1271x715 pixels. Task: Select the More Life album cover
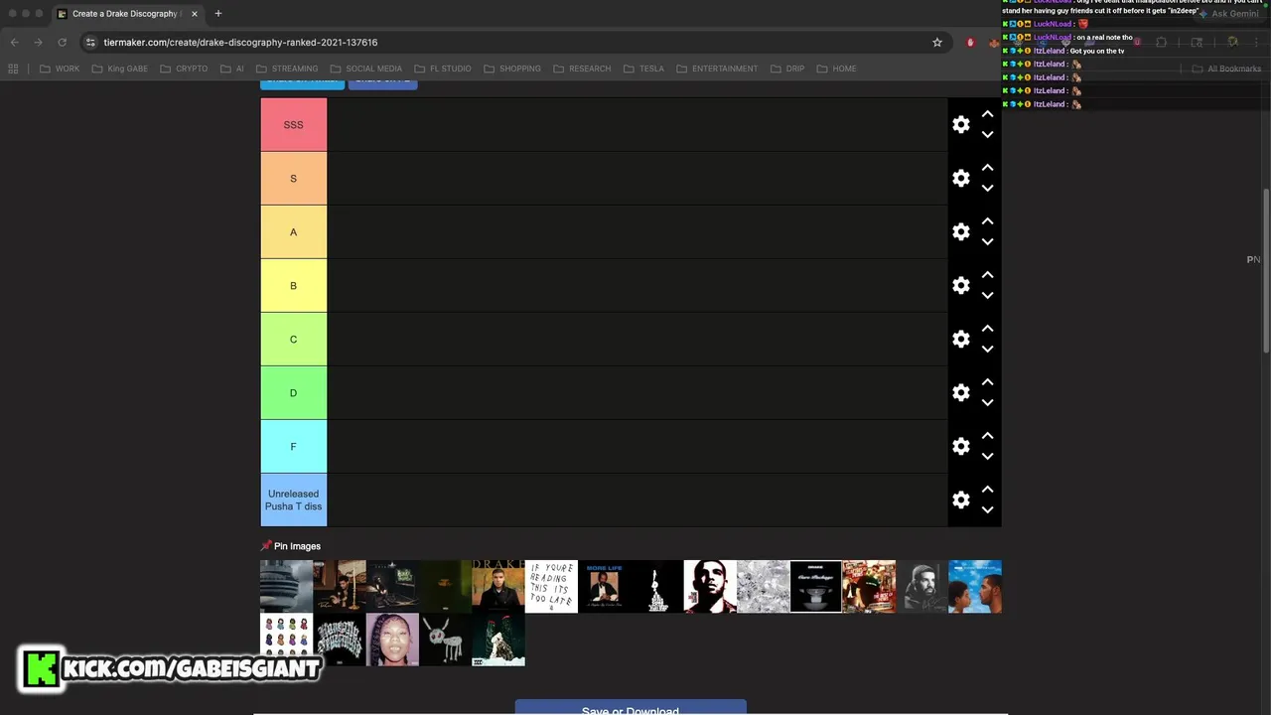pos(604,586)
